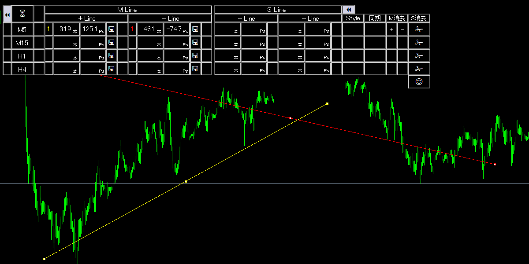Click the plus button under M消去
The width and height of the screenshot is (529, 264).
point(391,29)
